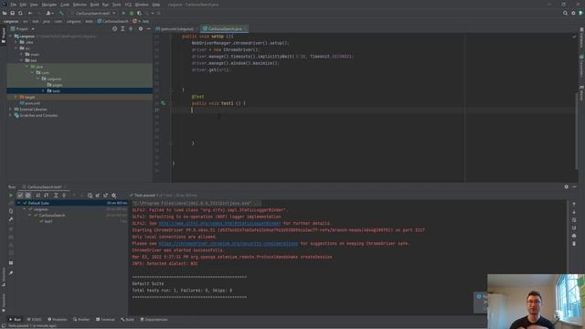Open Project panel options gear
Screen dimensions: 585x329
(141, 28)
